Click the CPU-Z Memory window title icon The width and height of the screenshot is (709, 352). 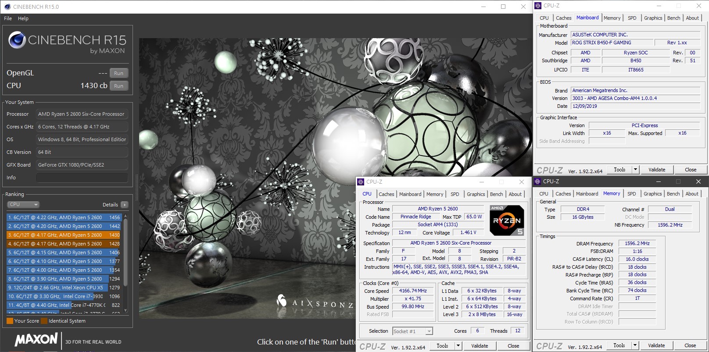point(537,181)
